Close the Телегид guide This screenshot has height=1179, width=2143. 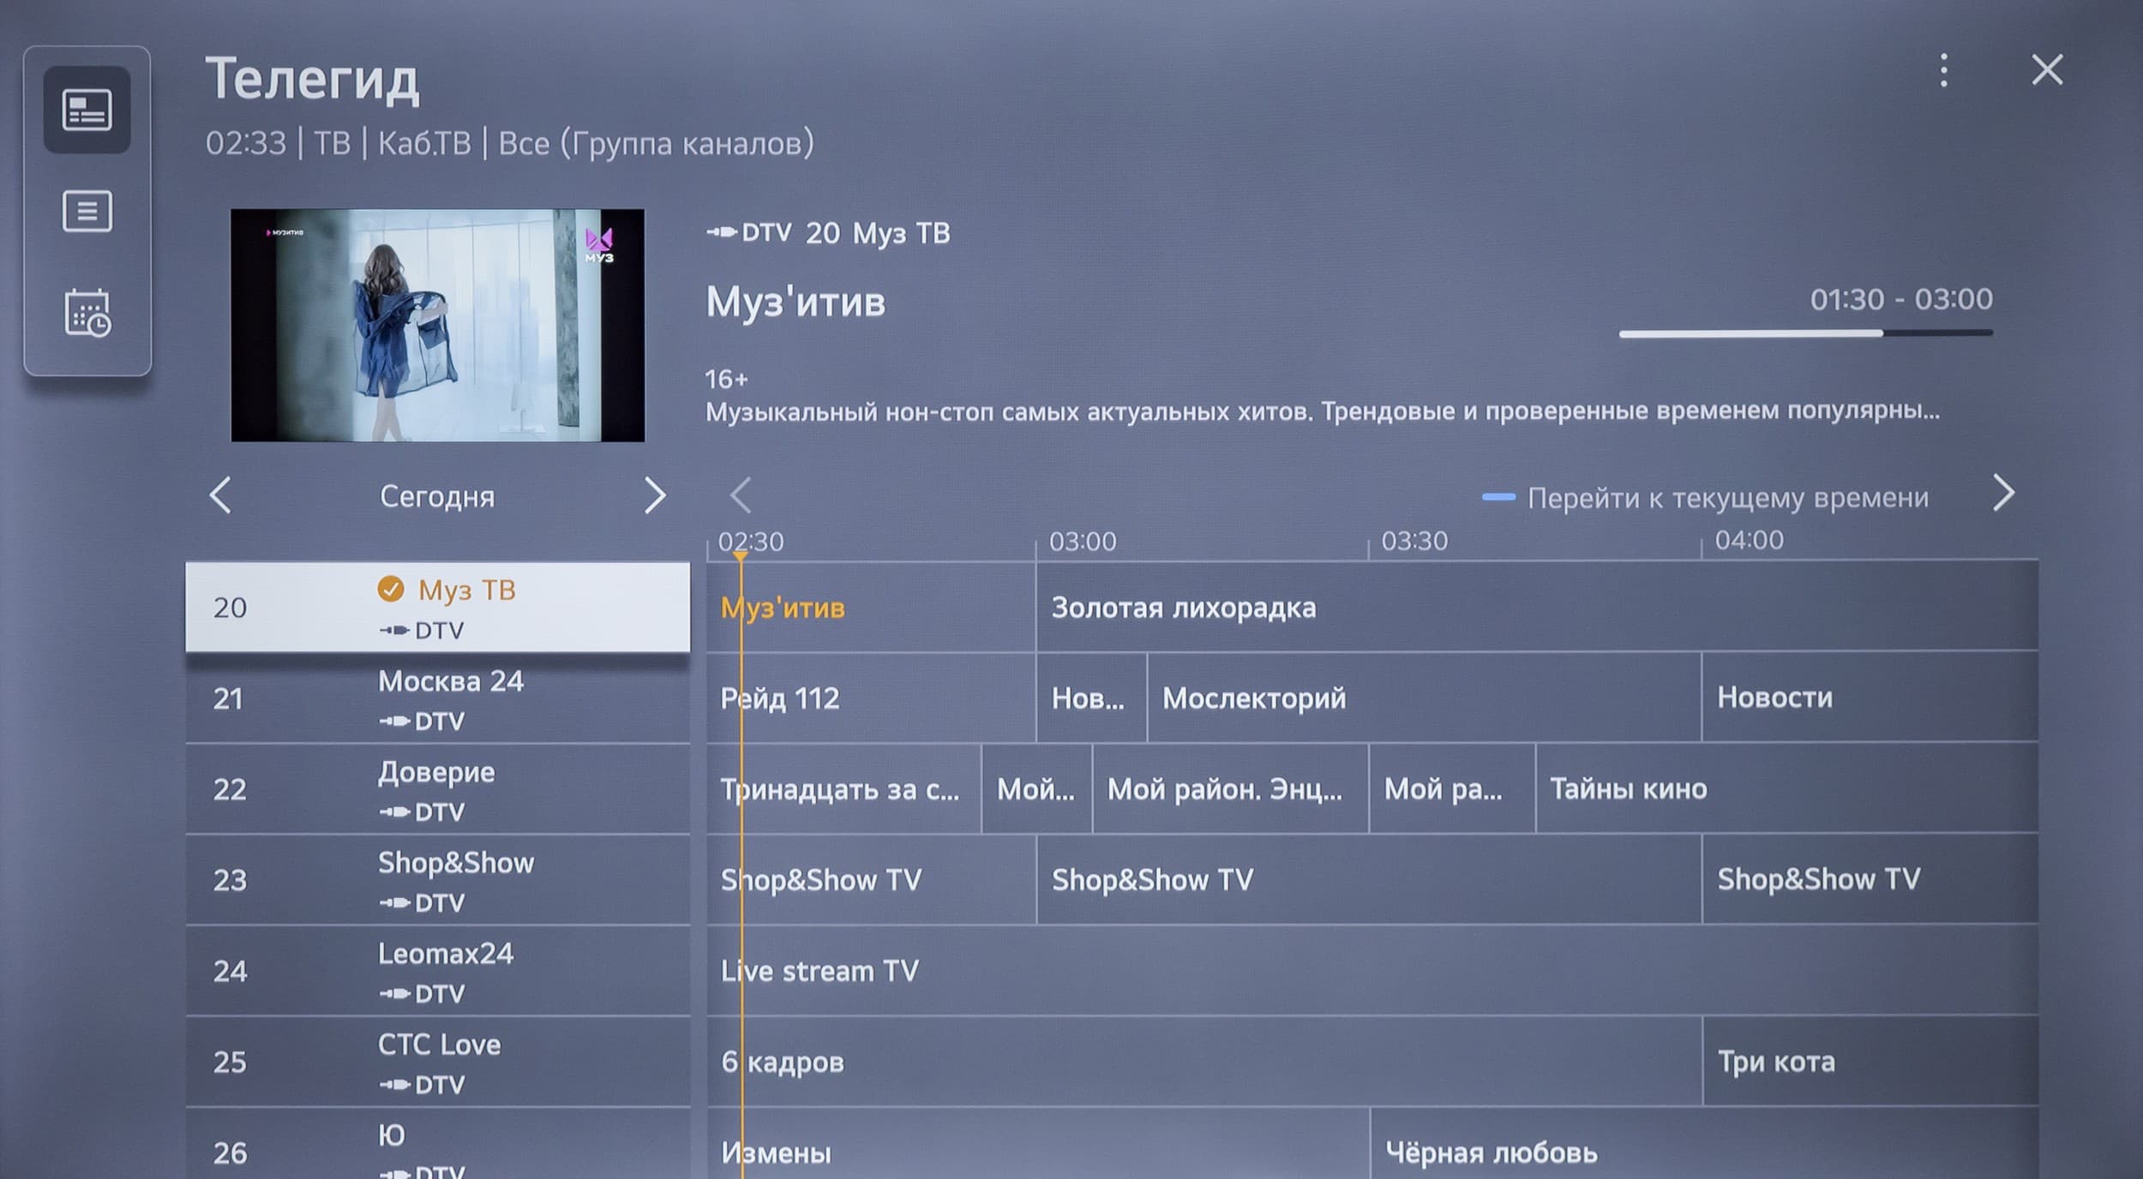point(2047,70)
